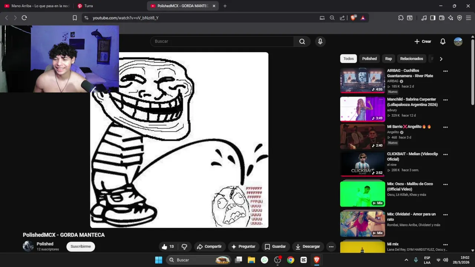Open options for CLICKBAIT - Melian video
The width and height of the screenshot is (475, 267).
coord(445,155)
